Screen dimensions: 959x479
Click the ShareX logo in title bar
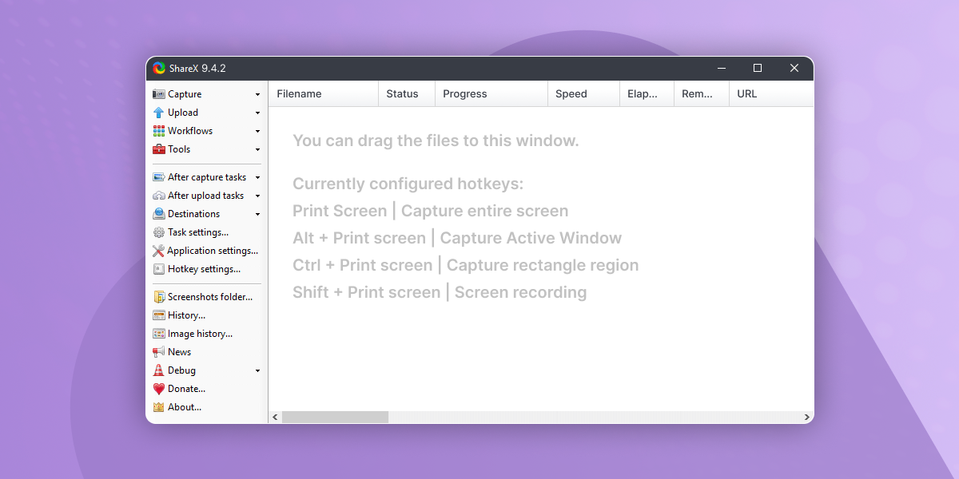tap(159, 68)
